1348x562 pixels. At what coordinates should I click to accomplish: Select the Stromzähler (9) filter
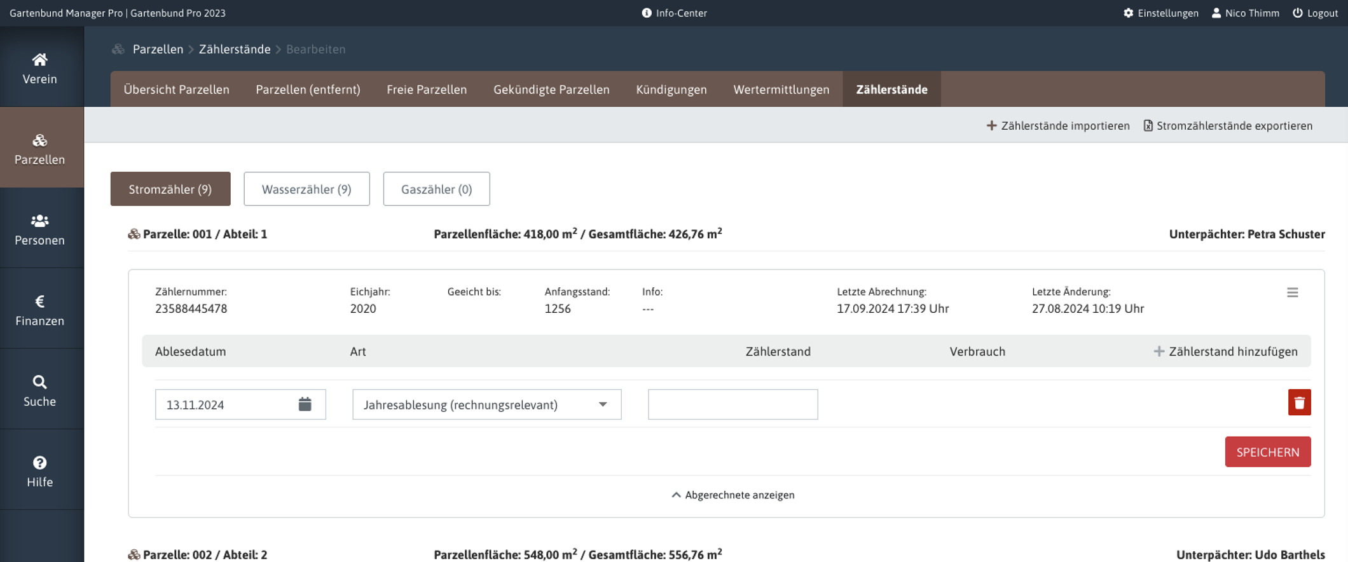pos(170,189)
